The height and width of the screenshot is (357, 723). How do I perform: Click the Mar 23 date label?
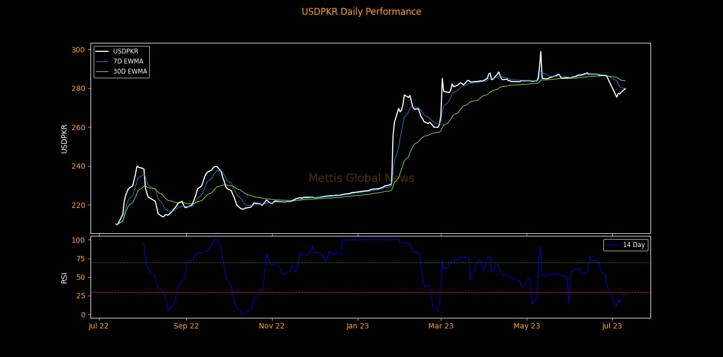coord(441,326)
